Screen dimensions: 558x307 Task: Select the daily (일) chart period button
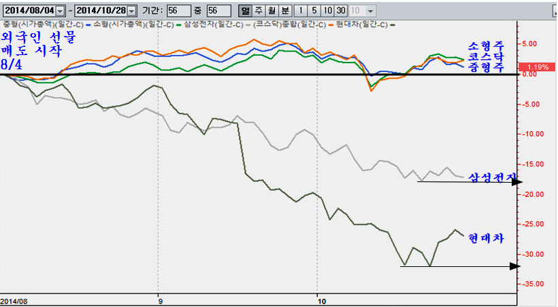246,11
